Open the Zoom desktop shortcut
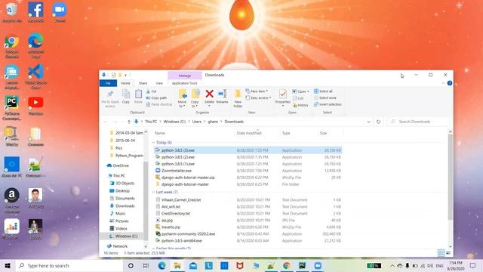483x272 pixels. pyautogui.click(x=60, y=12)
